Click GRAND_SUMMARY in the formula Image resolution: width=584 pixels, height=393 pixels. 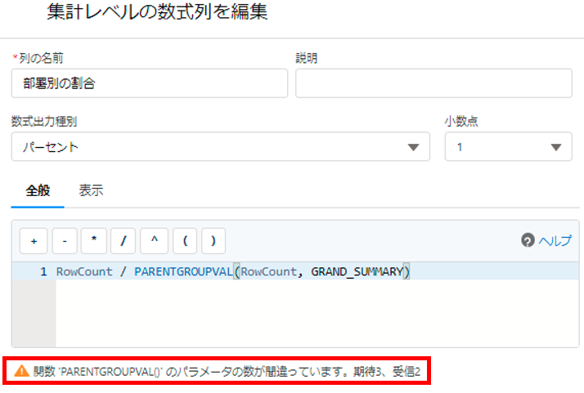[357, 272]
